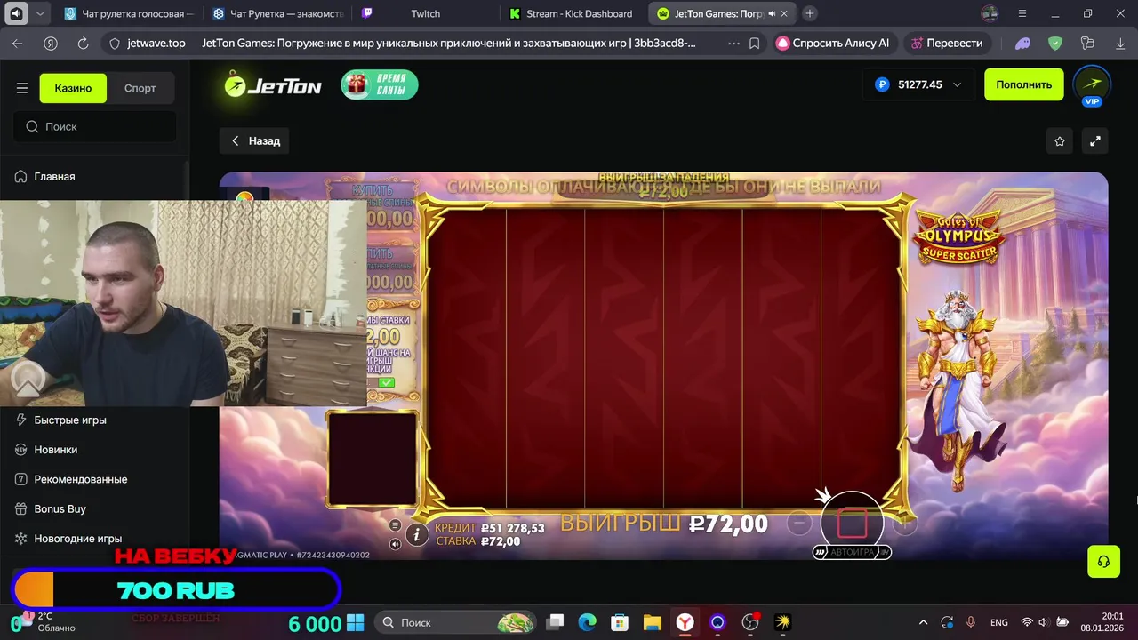Switch to the Twitch tab
Viewport: 1138px width, 640px height.
425,13
